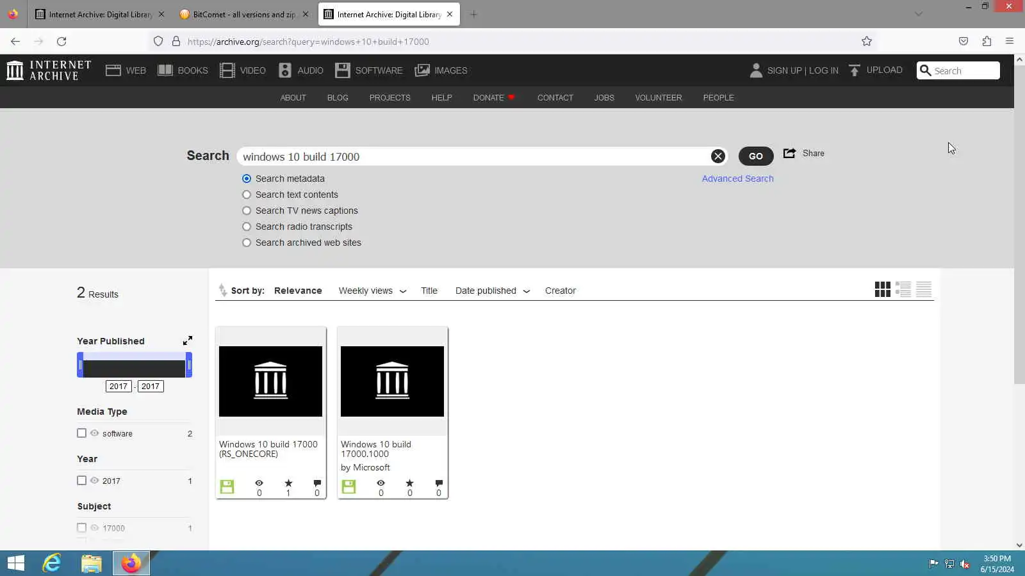Click right handle of year range slider

pos(189,365)
